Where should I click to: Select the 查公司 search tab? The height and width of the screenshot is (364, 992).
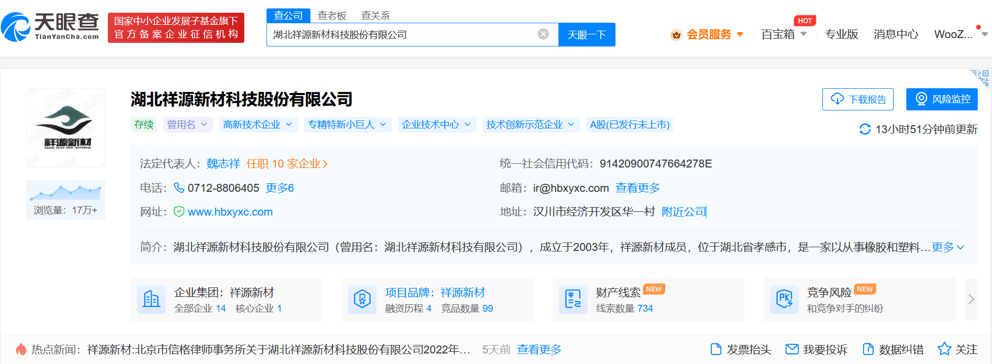[x=288, y=16]
